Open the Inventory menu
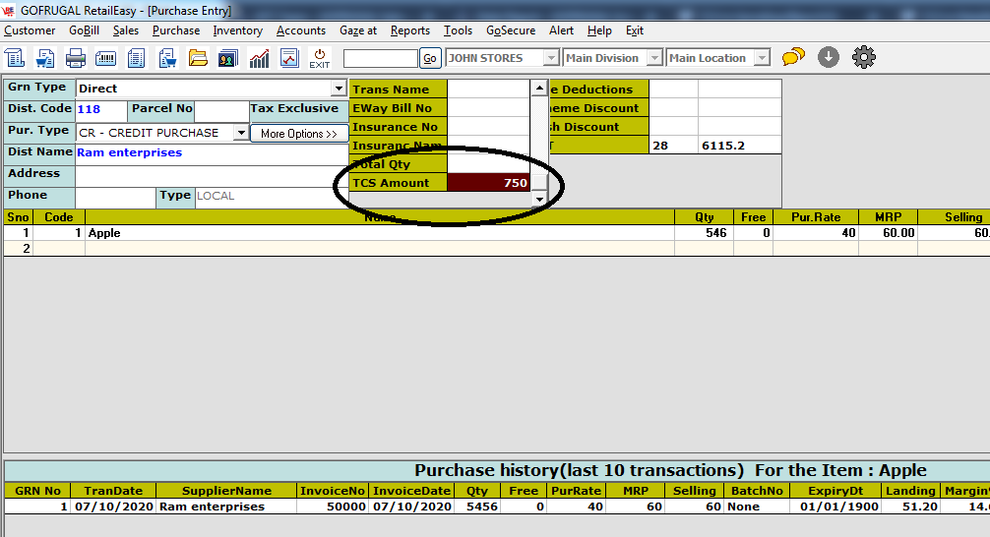Viewport: 990px width, 537px height. (x=237, y=30)
